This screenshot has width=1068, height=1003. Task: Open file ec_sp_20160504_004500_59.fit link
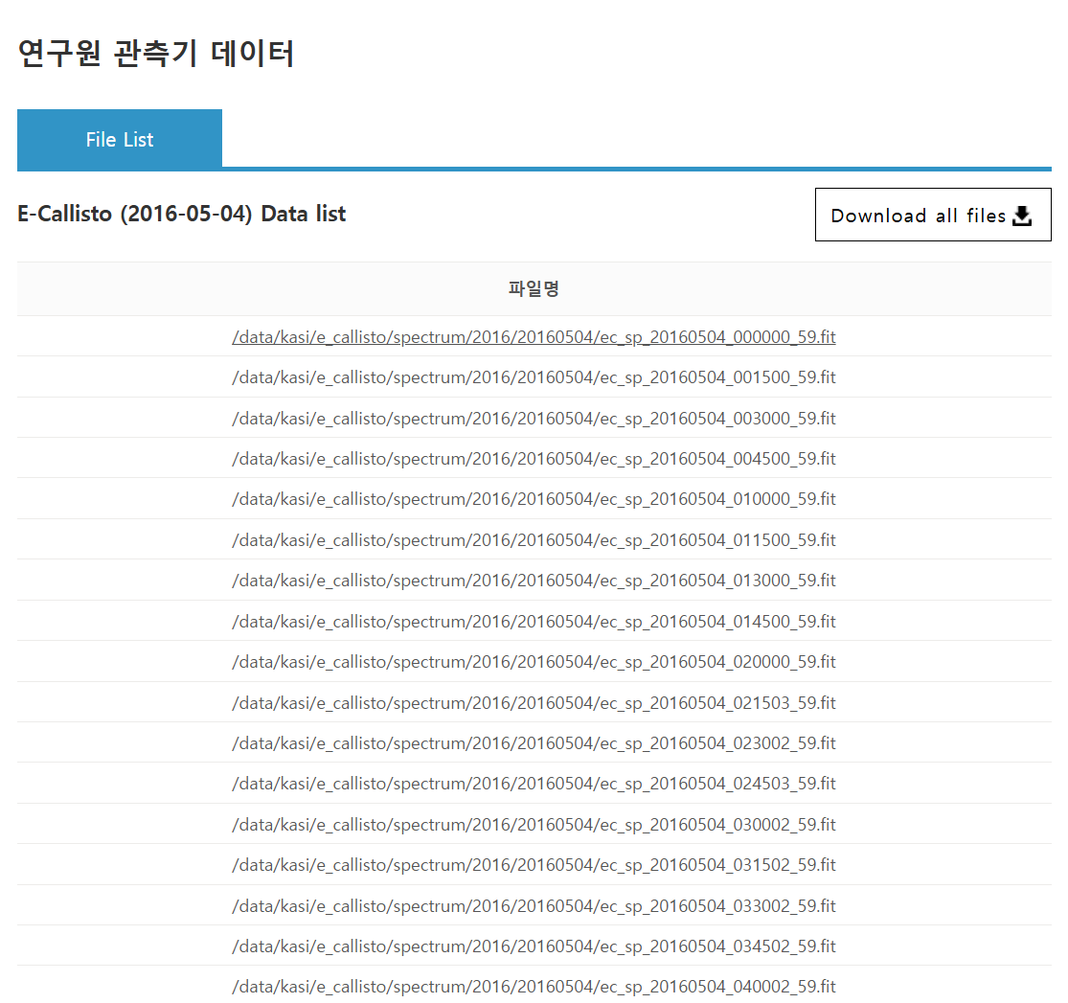(534, 459)
